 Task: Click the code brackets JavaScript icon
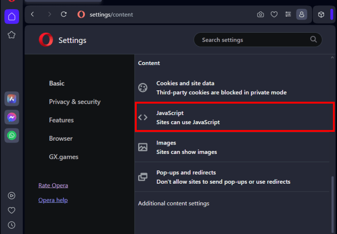(143, 117)
